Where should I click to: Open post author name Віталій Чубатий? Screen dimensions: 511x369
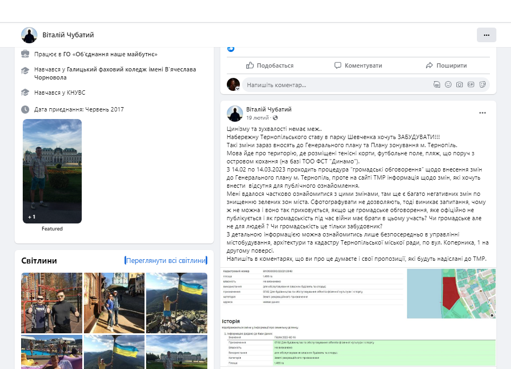[269, 109]
